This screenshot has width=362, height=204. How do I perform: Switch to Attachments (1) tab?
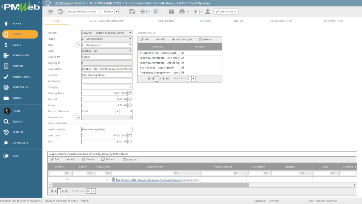[x=281, y=21]
